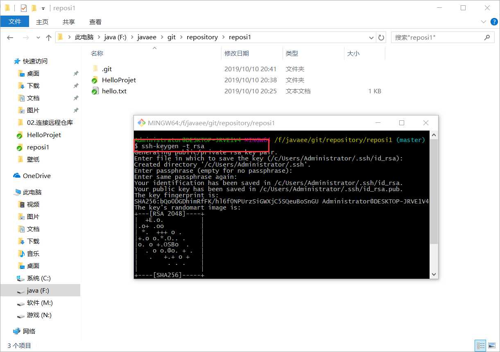
Task: Select 网络 in navigation pane
Action: pos(29,331)
